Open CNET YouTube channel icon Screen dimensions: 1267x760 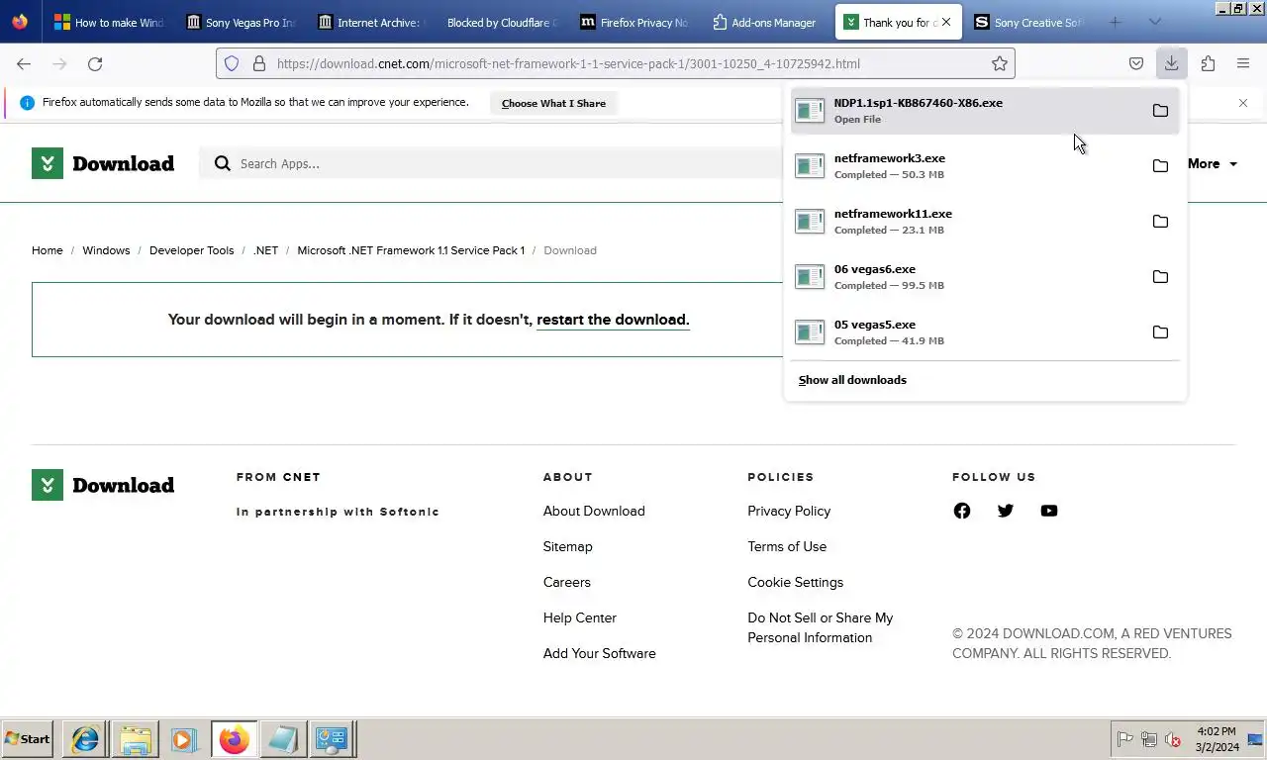point(1049,511)
